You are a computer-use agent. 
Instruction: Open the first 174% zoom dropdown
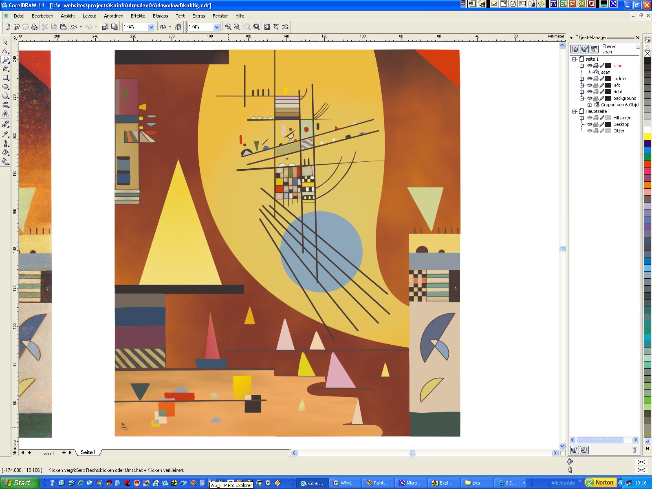151,27
